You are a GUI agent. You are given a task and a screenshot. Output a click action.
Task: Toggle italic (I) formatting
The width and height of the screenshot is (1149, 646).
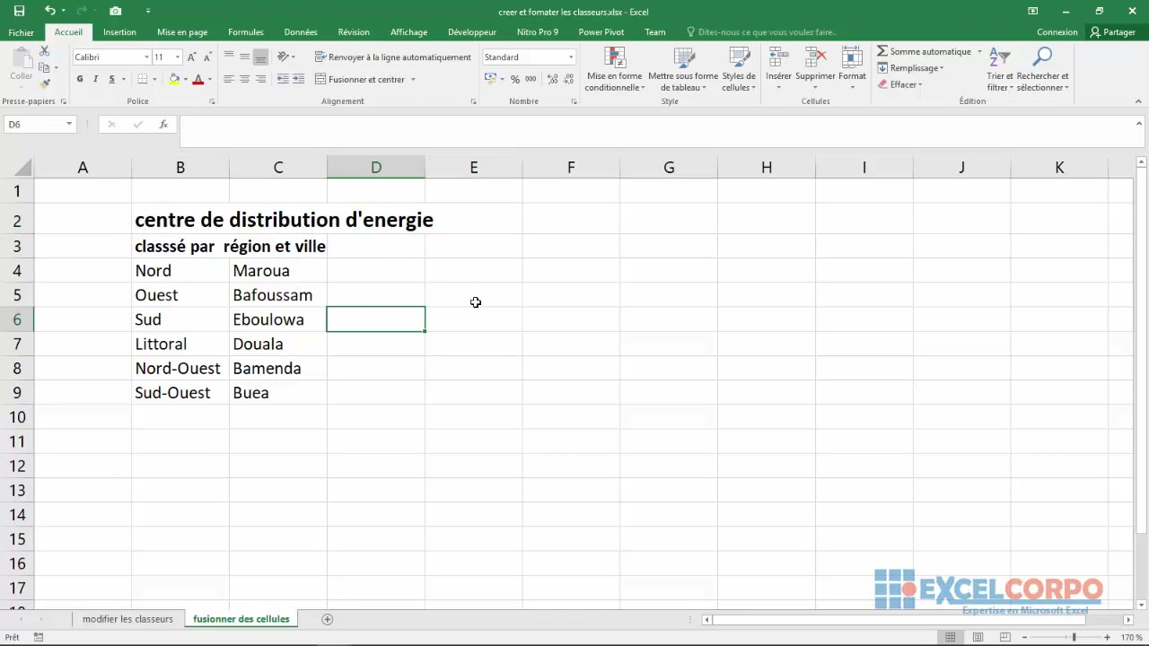tap(96, 79)
